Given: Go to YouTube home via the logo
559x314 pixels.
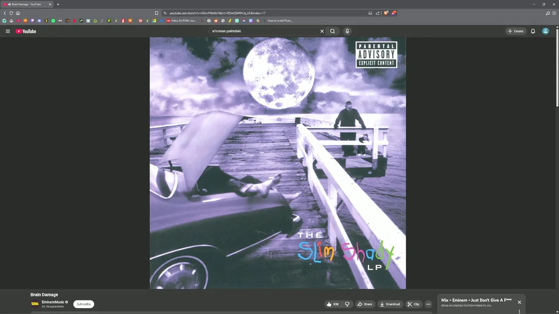Looking at the screenshot, I should point(26,31).
